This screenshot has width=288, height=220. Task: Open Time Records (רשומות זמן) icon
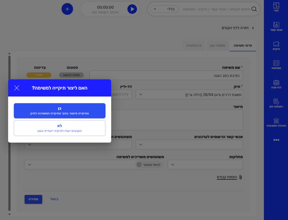(276, 103)
